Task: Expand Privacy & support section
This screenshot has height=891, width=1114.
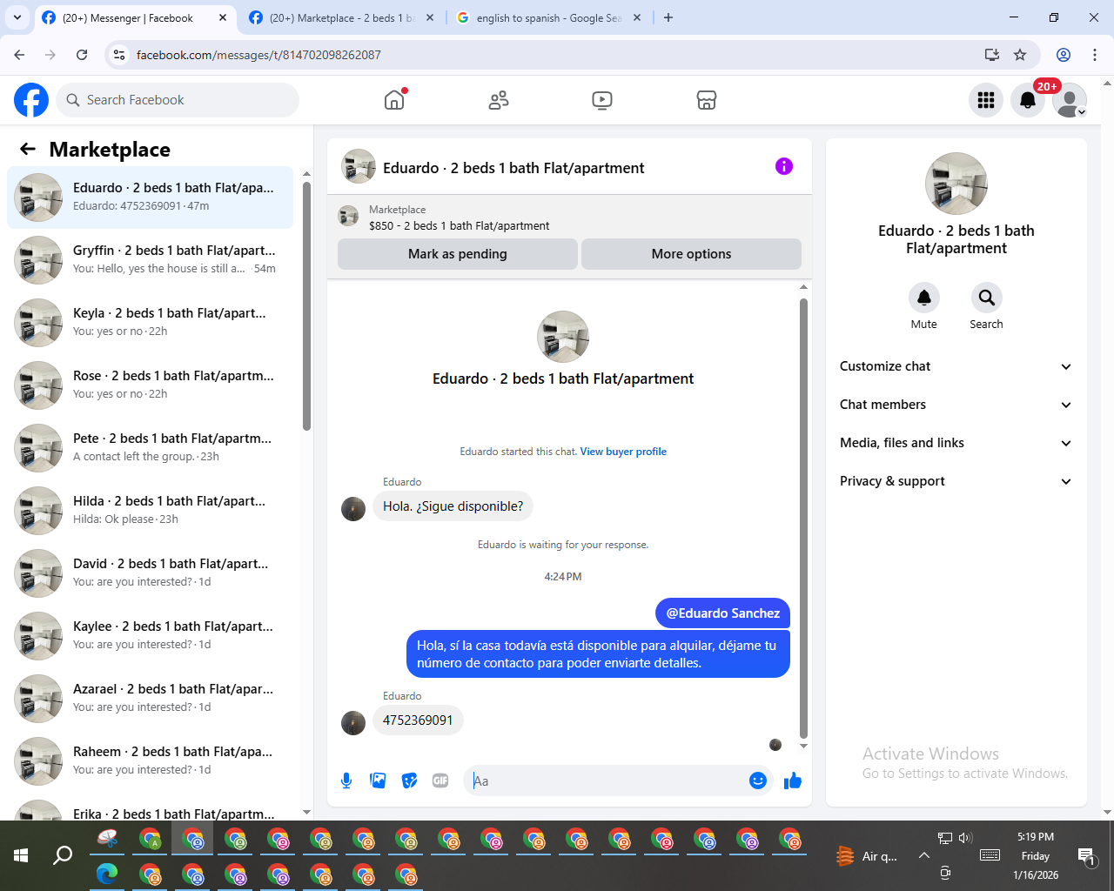Action: tap(956, 481)
